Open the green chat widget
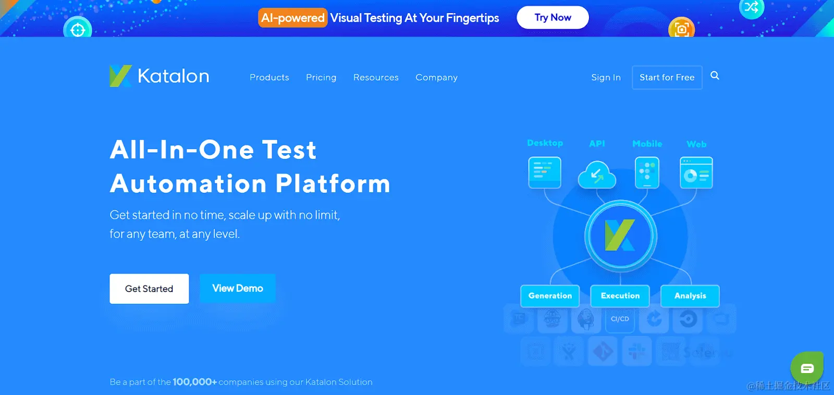The width and height of the screenshot is (834, 395). click(x=807, y=368)
